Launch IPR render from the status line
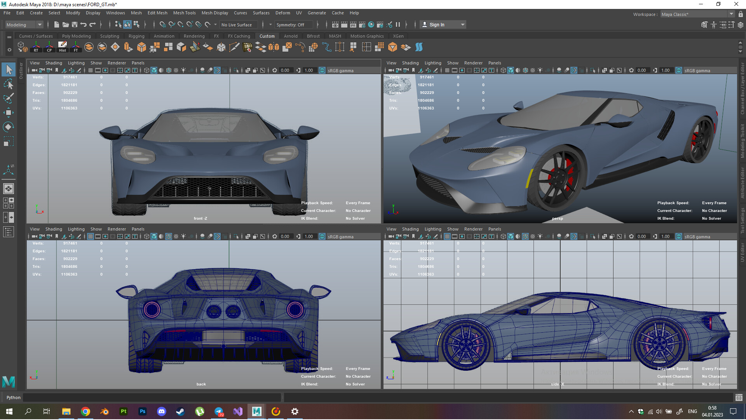Image resolution: width=746 pixels, height=420 pixels. 353,24
